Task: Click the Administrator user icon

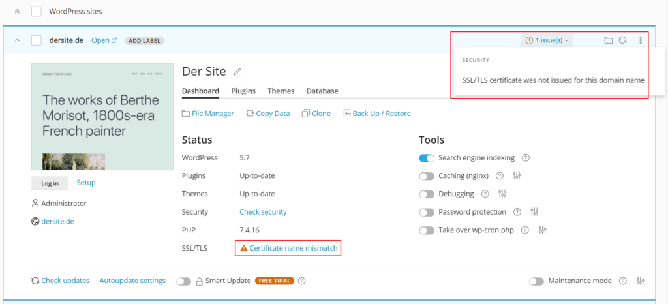Action: click(35, 204)
